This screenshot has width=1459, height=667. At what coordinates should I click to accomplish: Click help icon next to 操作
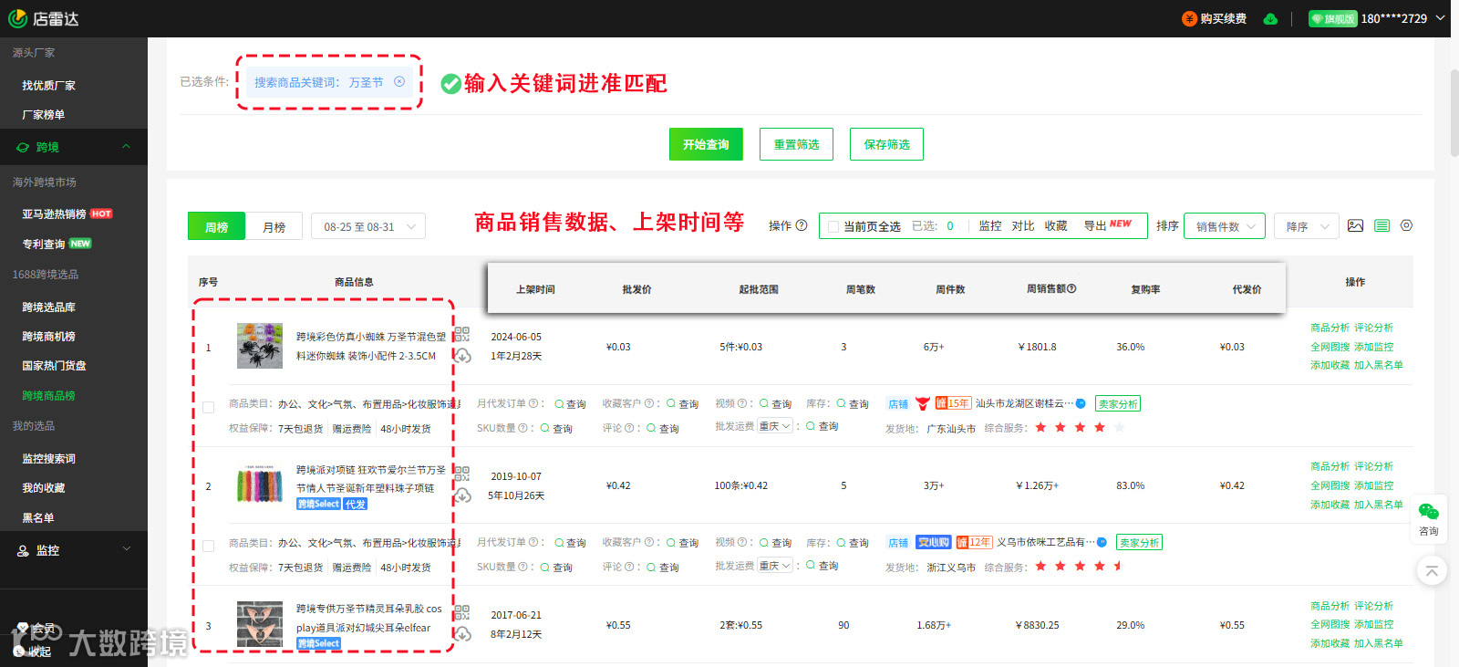point(802,225)
